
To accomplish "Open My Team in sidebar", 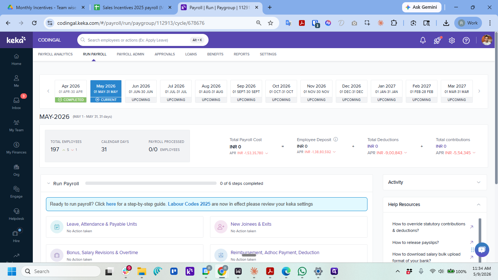I will (16, 126).
